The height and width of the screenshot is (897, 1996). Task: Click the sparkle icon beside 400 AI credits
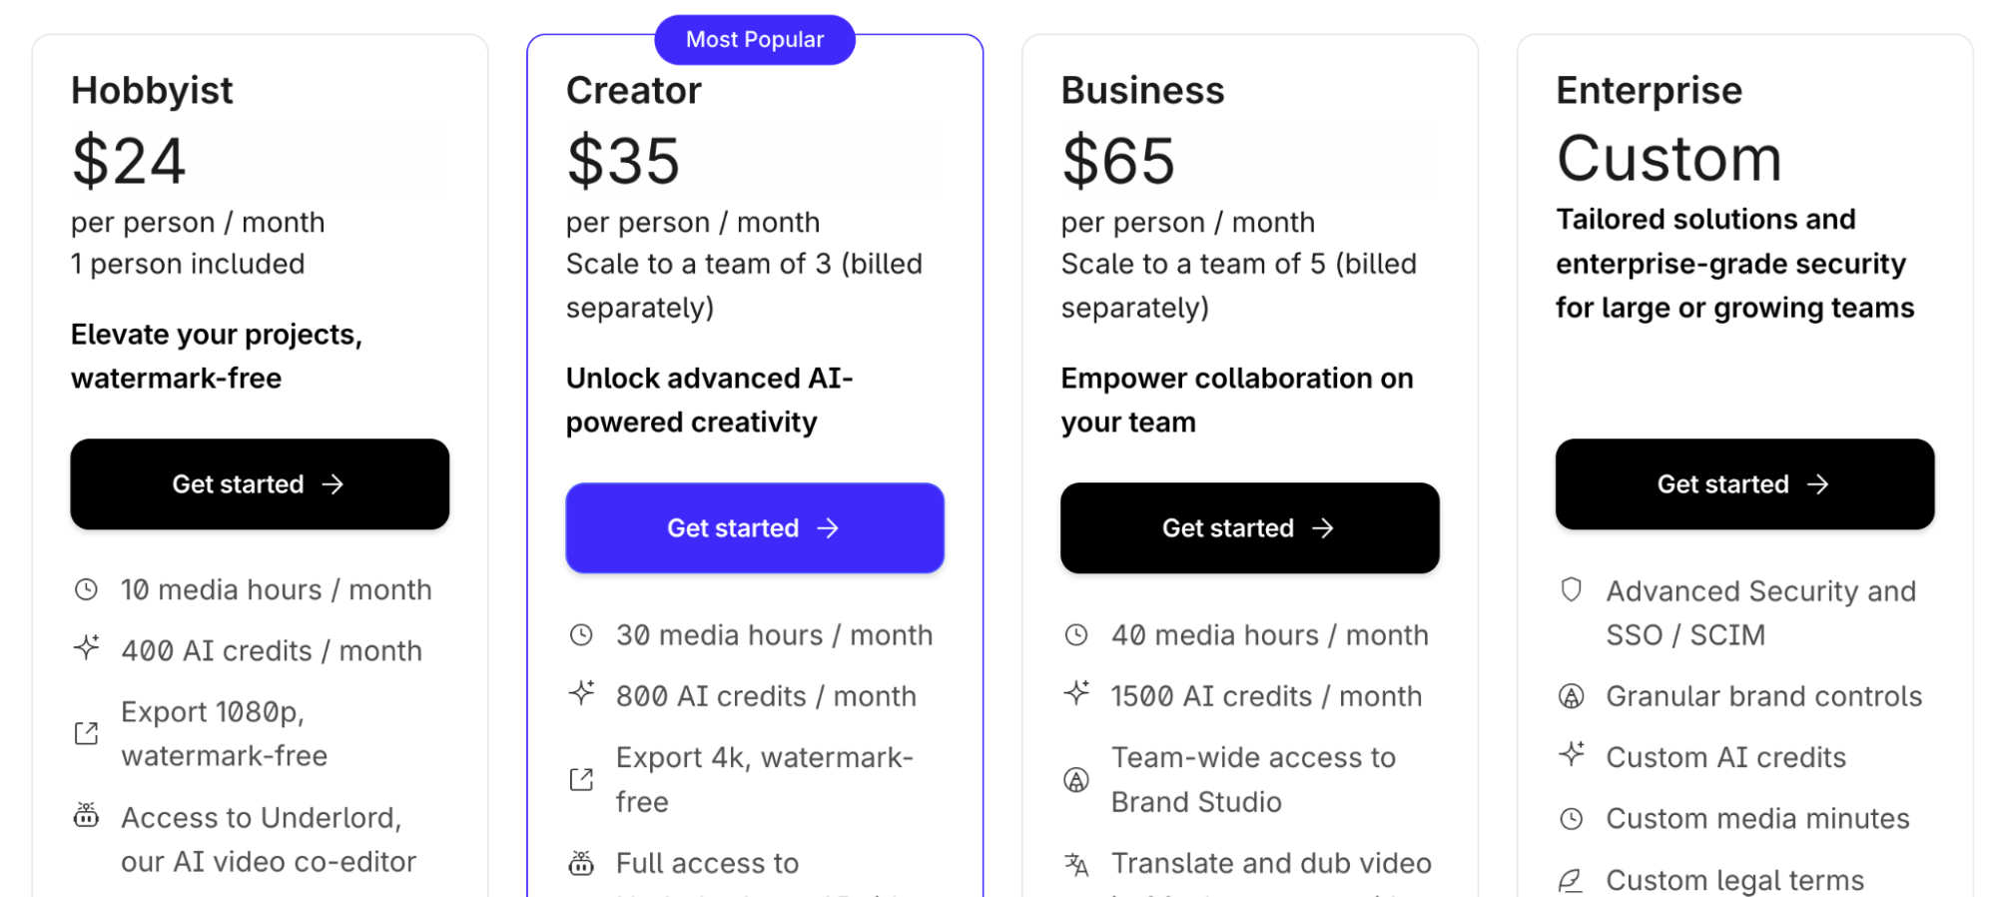pos(87,648)
